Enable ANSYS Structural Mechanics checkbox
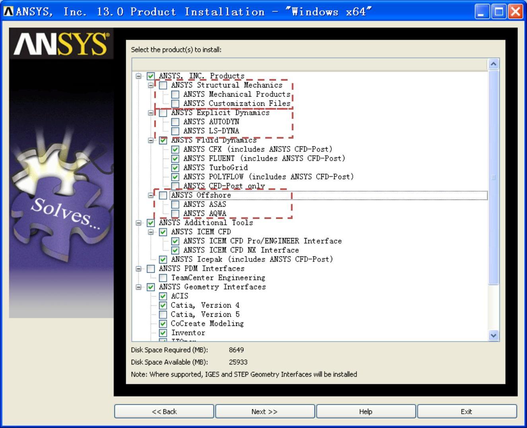 pos(163,85)
